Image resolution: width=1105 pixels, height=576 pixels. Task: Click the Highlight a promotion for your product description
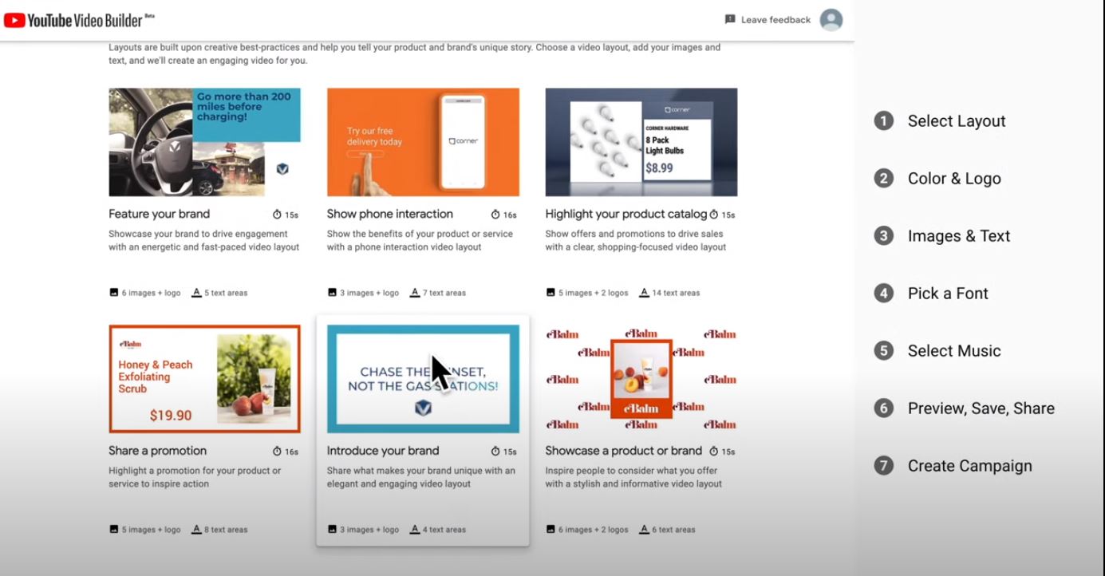[x=195, y=477]
